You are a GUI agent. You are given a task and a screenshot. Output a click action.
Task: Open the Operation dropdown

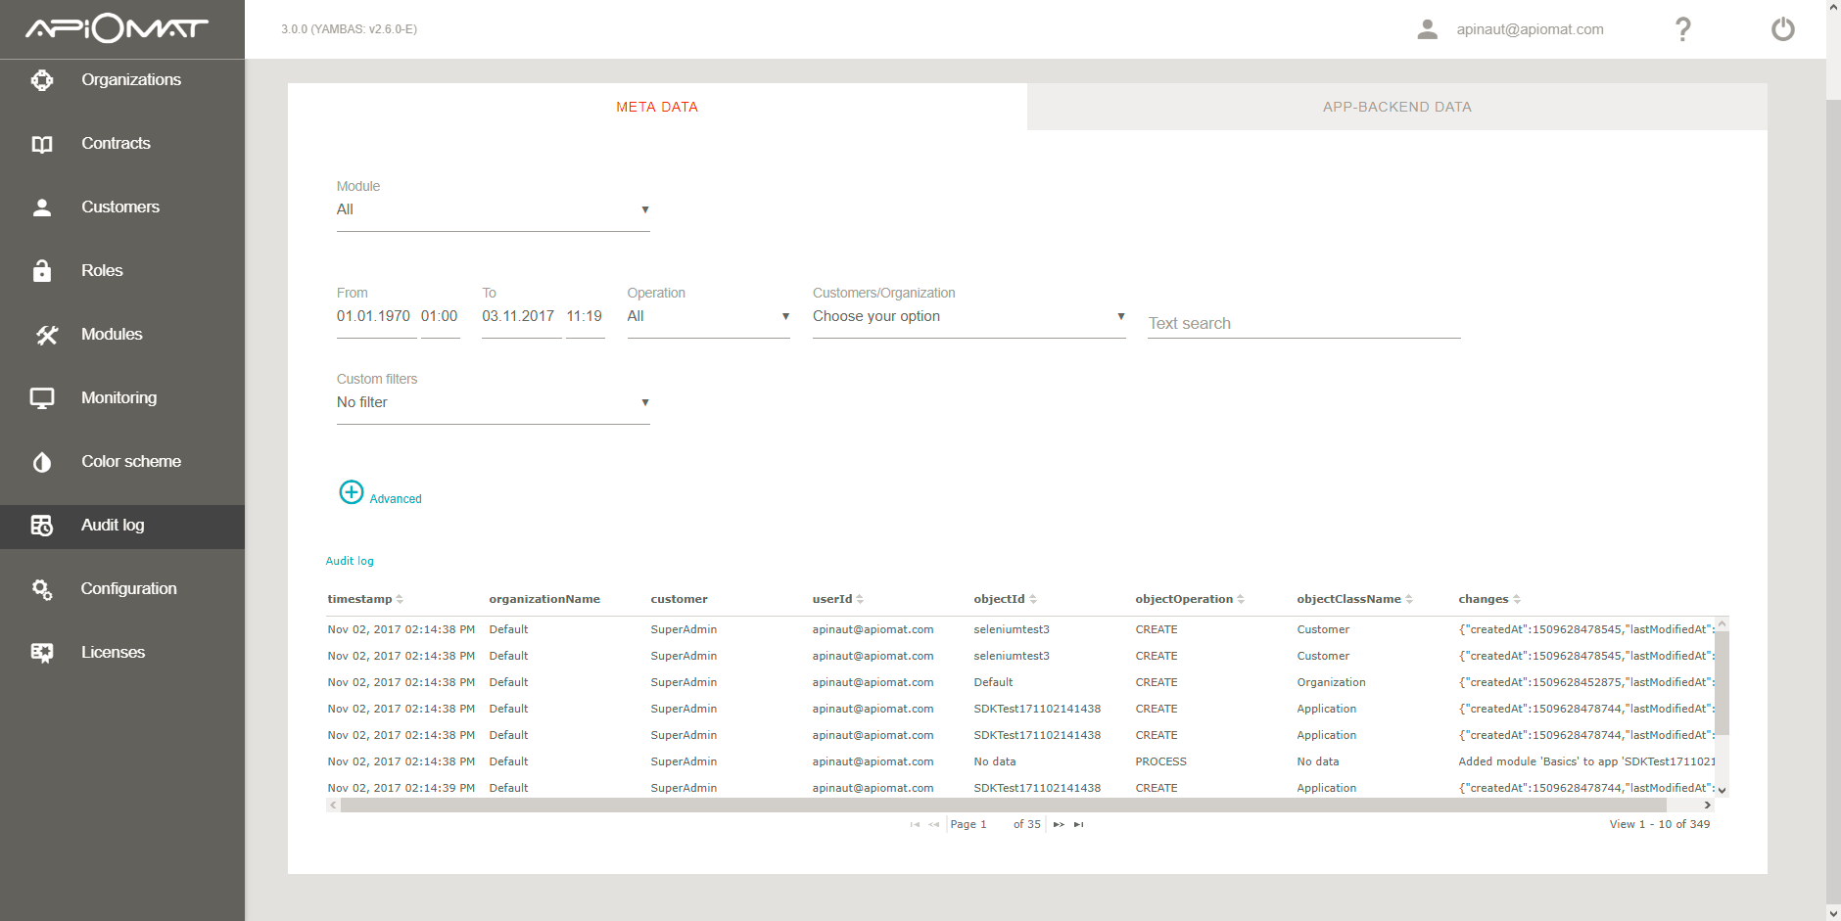pyautogui.click(x=708, y=317)
